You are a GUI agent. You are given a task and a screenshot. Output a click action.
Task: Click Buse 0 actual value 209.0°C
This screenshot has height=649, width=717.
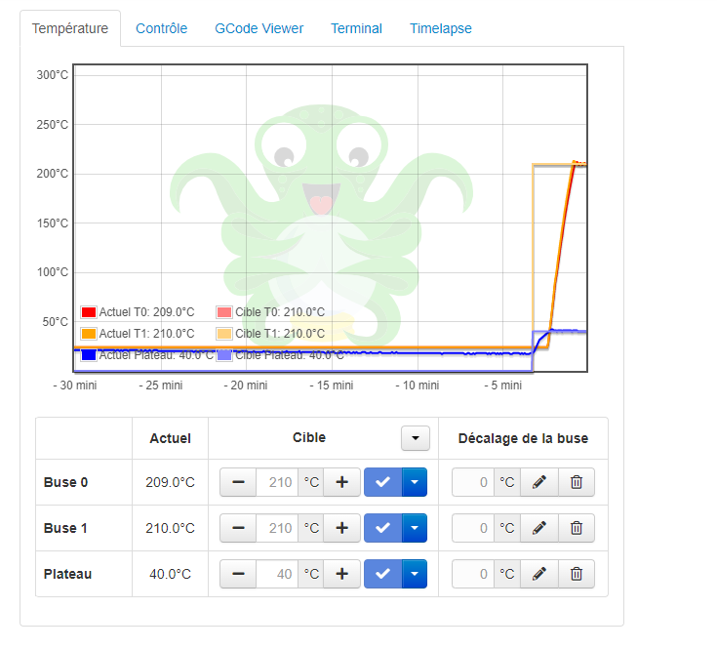coord(170,482)
